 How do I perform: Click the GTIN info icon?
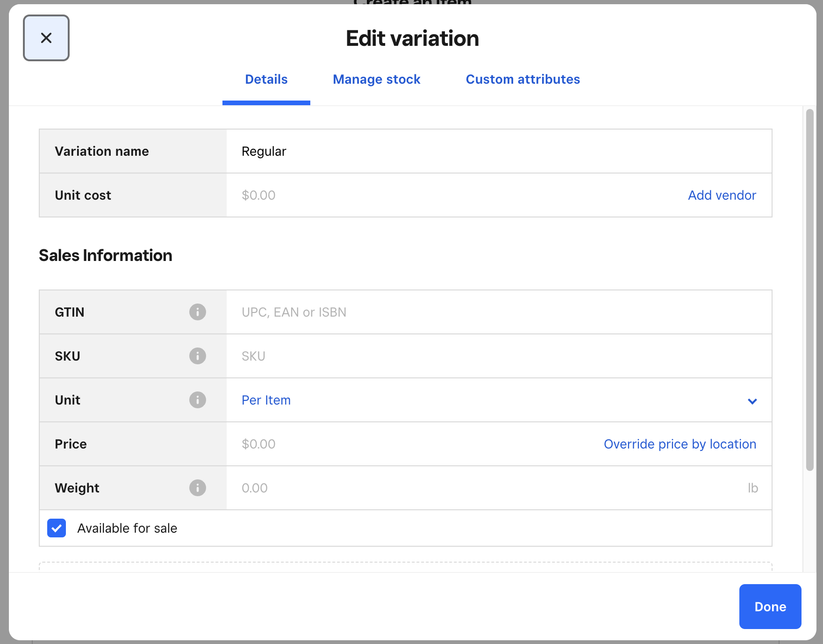[197, 312]
